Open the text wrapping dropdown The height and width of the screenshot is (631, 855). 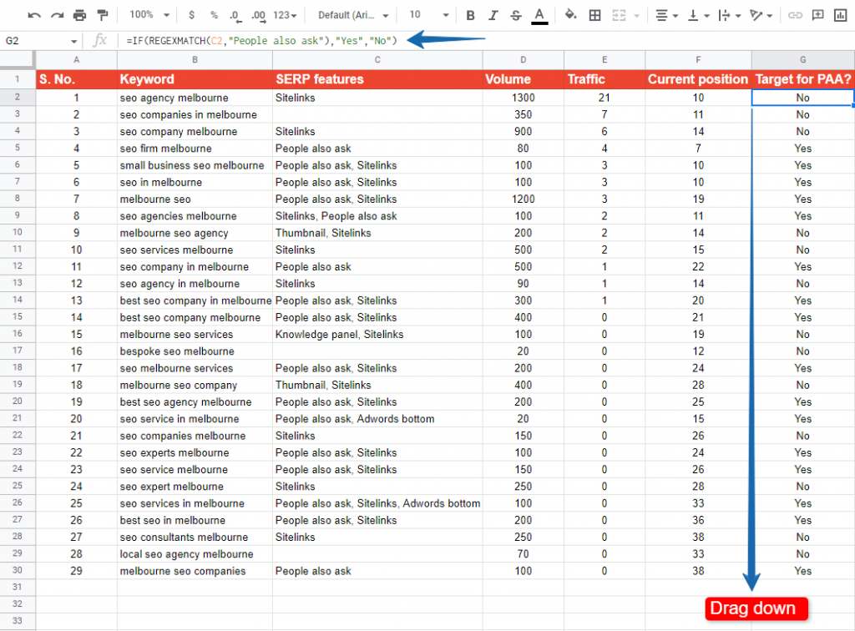point(729,15)
